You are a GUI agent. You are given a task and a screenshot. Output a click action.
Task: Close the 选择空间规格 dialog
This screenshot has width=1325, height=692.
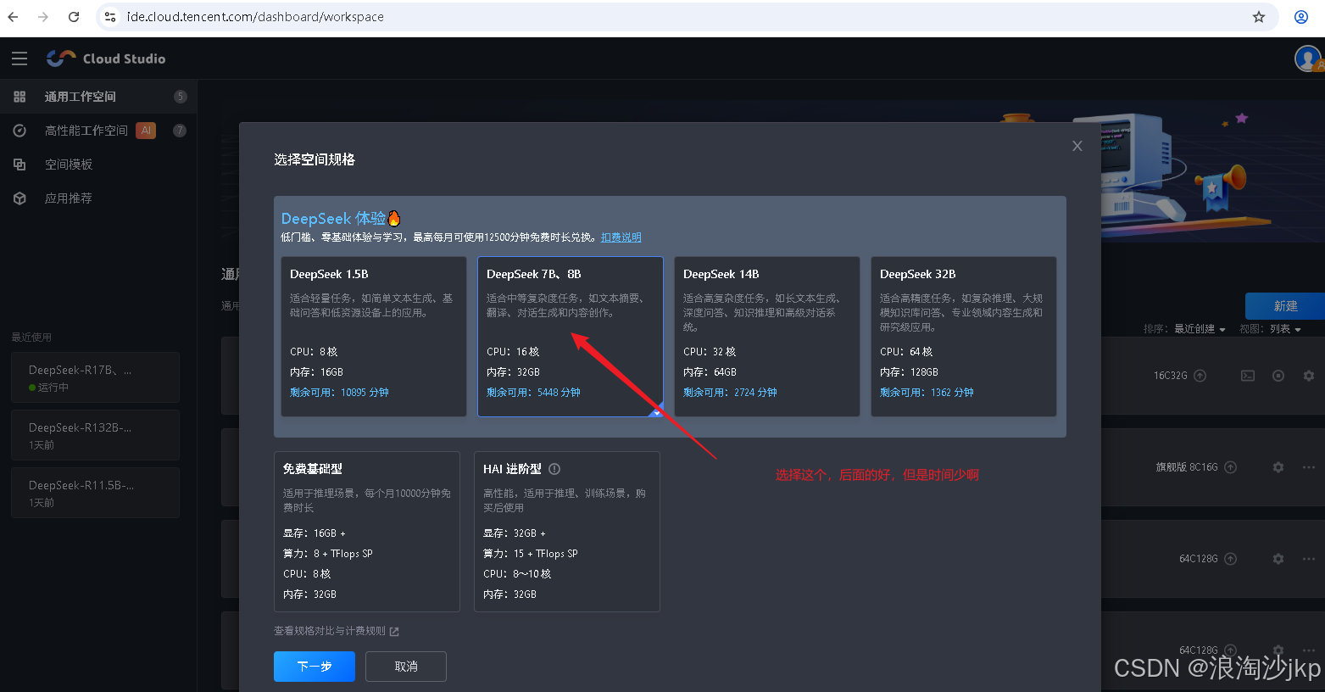coord(1077,146)
